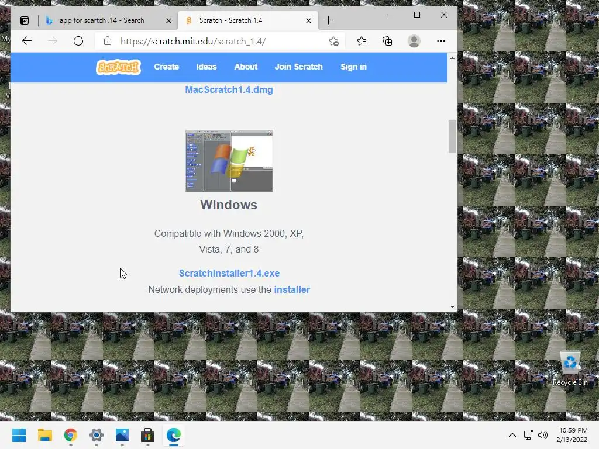599x449 pixels.
Task: Open Microsoft Store in taskbar
Action: tap(148, 435)
